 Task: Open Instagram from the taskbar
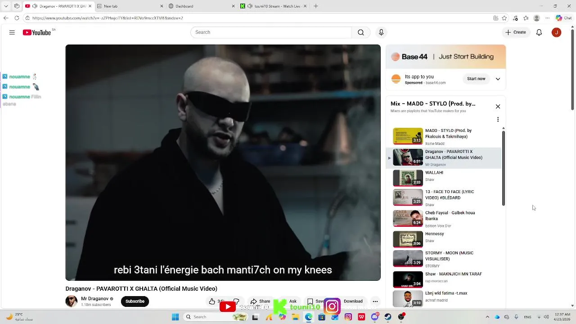[x=348, y=317]
